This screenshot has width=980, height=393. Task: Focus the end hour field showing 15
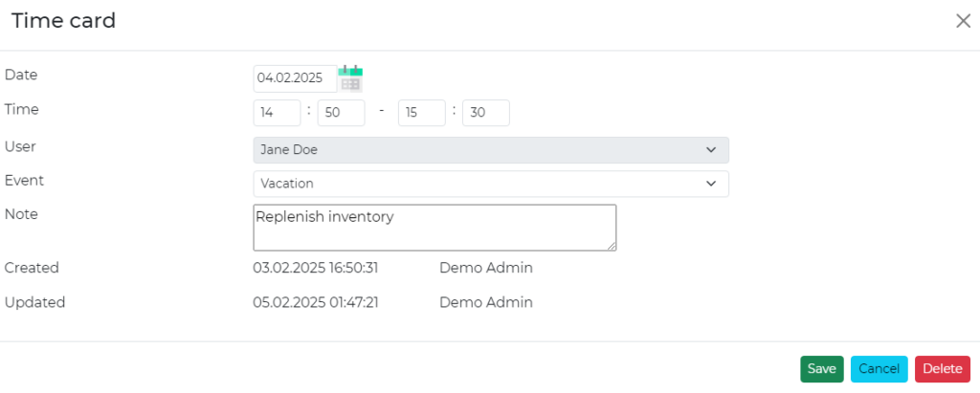(421, 113)
